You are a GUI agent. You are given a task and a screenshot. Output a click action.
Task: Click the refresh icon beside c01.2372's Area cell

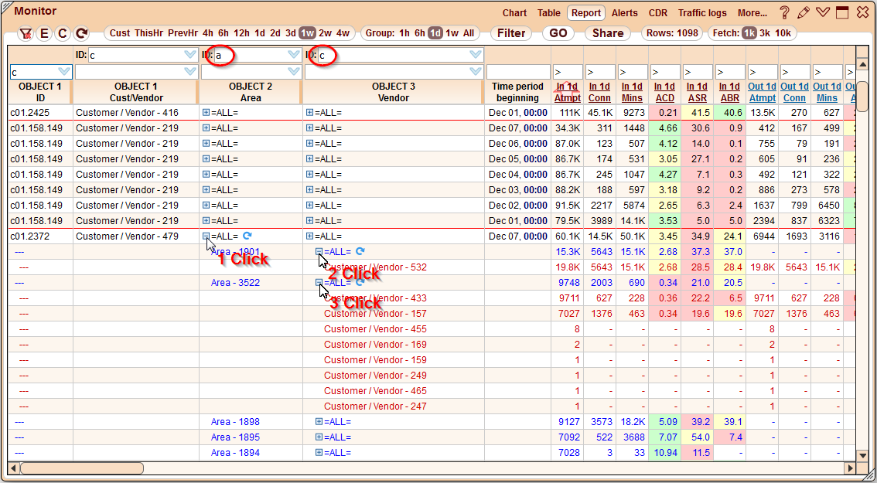[x=246, y=236]
